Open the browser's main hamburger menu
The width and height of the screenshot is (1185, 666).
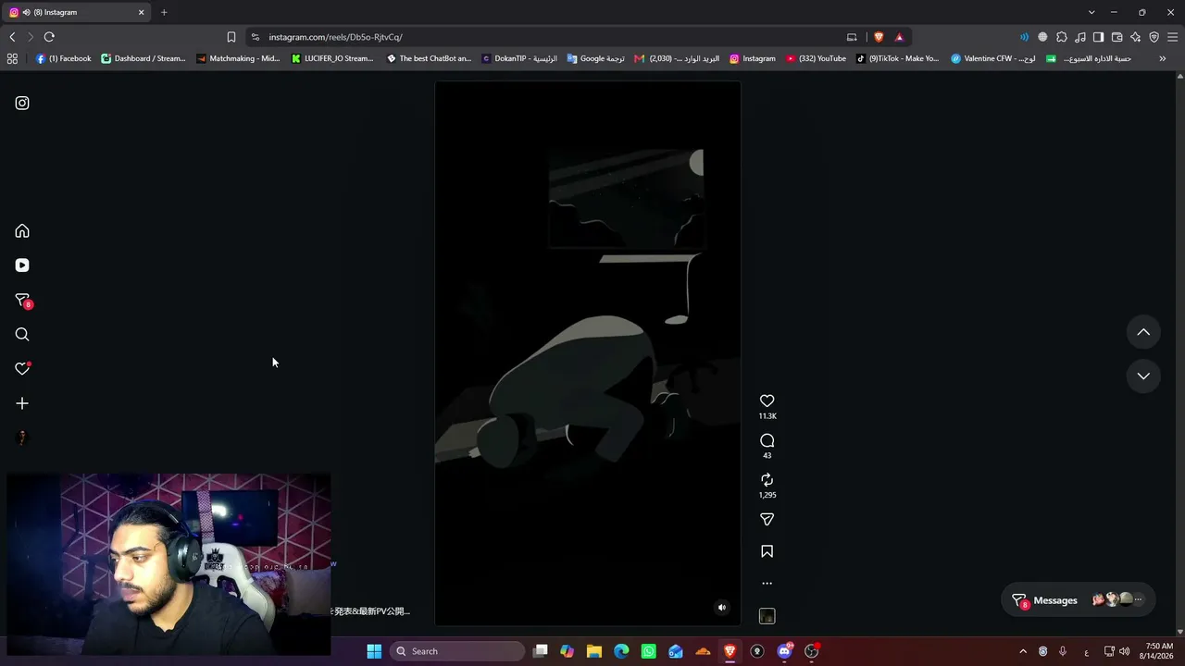(1172, 37)
